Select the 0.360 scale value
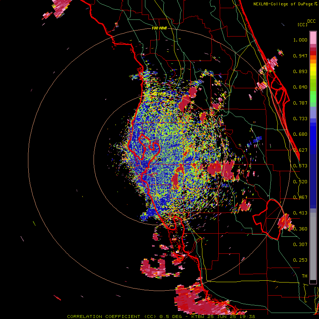Viewport: 319px width, 319px height. pos(300,229)
